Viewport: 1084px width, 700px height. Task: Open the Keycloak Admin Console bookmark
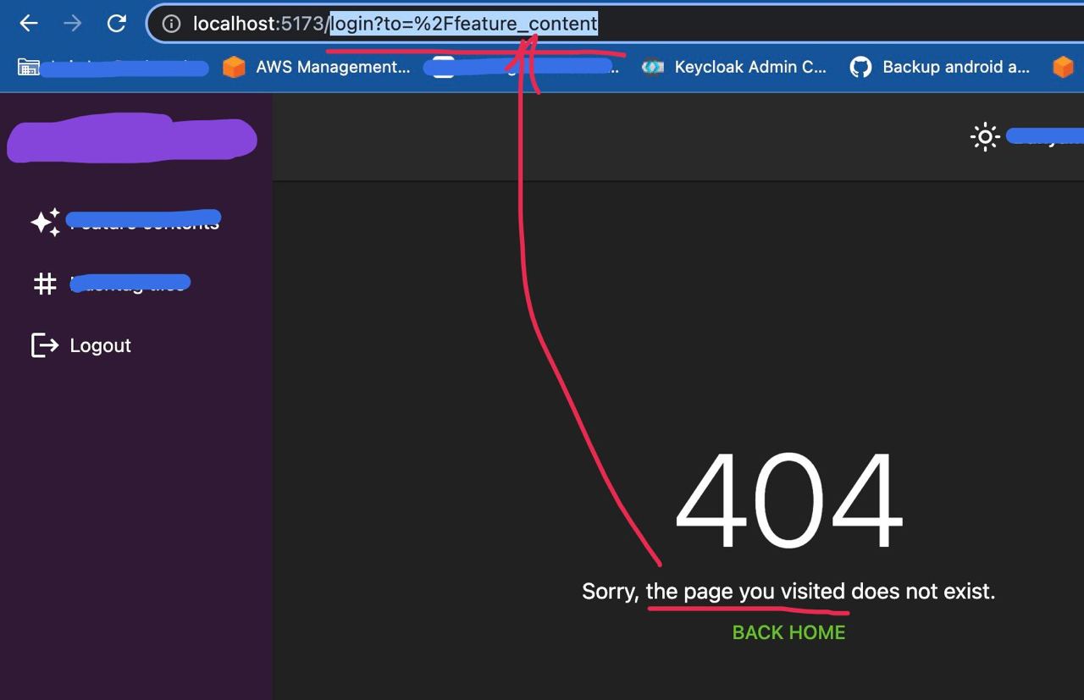click(x=733, y=67)
